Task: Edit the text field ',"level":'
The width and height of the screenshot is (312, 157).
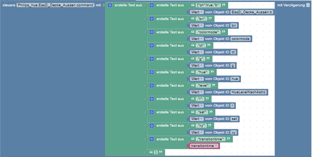Action: tap(203, 86)
